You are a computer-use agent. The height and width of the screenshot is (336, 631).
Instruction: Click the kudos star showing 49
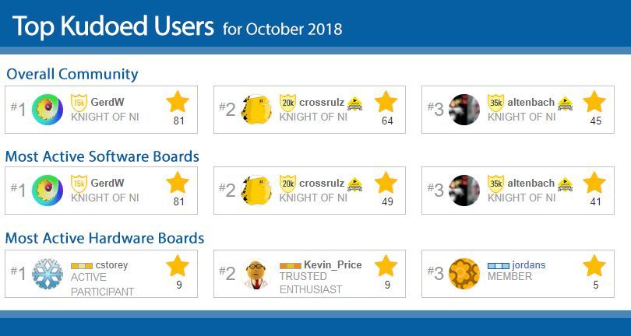coord(386,183)
